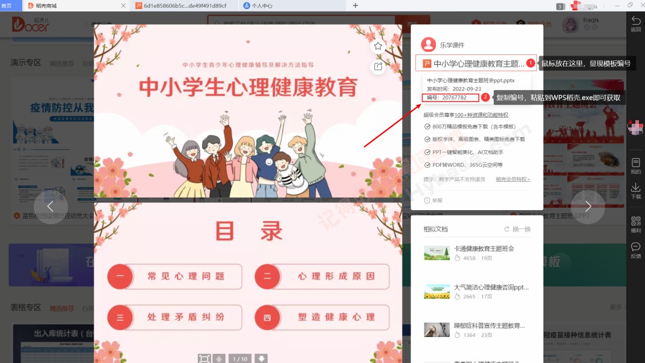Click the 举报 report shield icon
Screen dimensions: 645x363
point(427,201)
